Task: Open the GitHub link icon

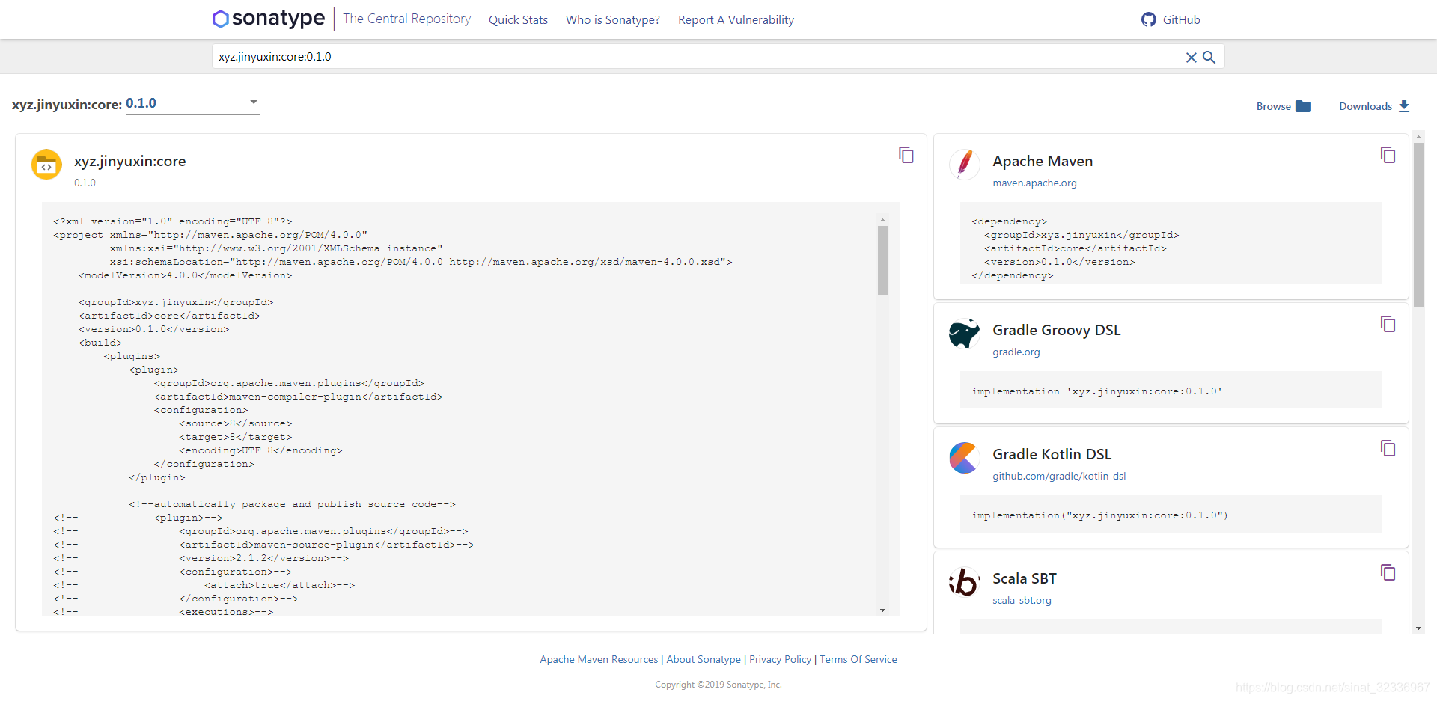Action: coord(1148,19)
